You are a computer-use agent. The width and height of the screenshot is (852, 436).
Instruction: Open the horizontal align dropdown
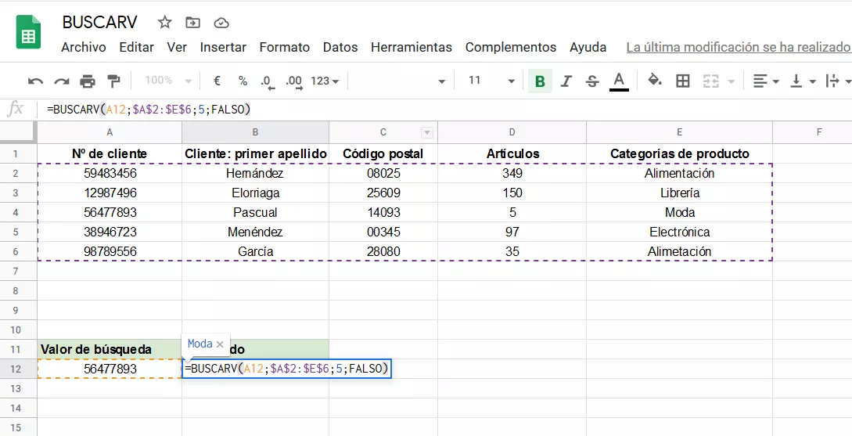tap(766, 81)
